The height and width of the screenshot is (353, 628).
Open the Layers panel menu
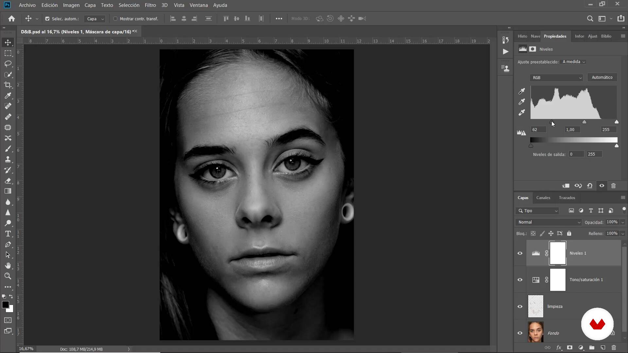coord(623,198)
